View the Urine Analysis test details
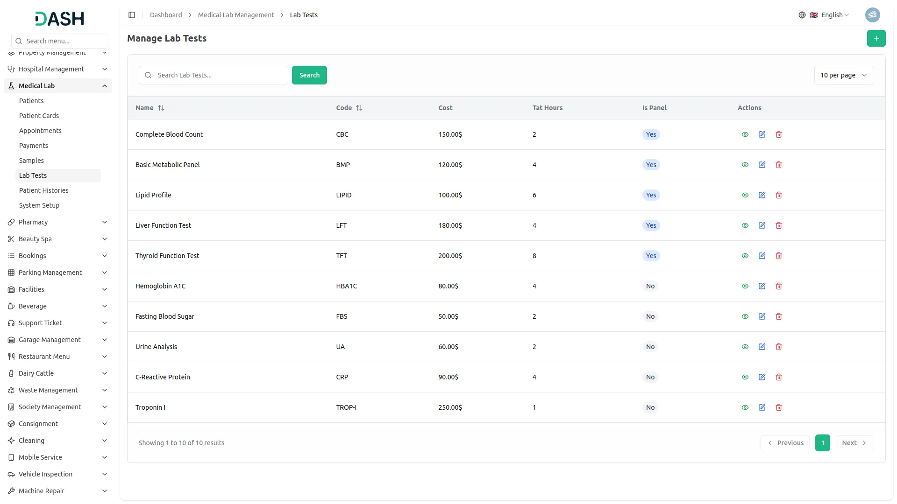The width and height of the screenshot is (897, 504). (x=745, y=347)
